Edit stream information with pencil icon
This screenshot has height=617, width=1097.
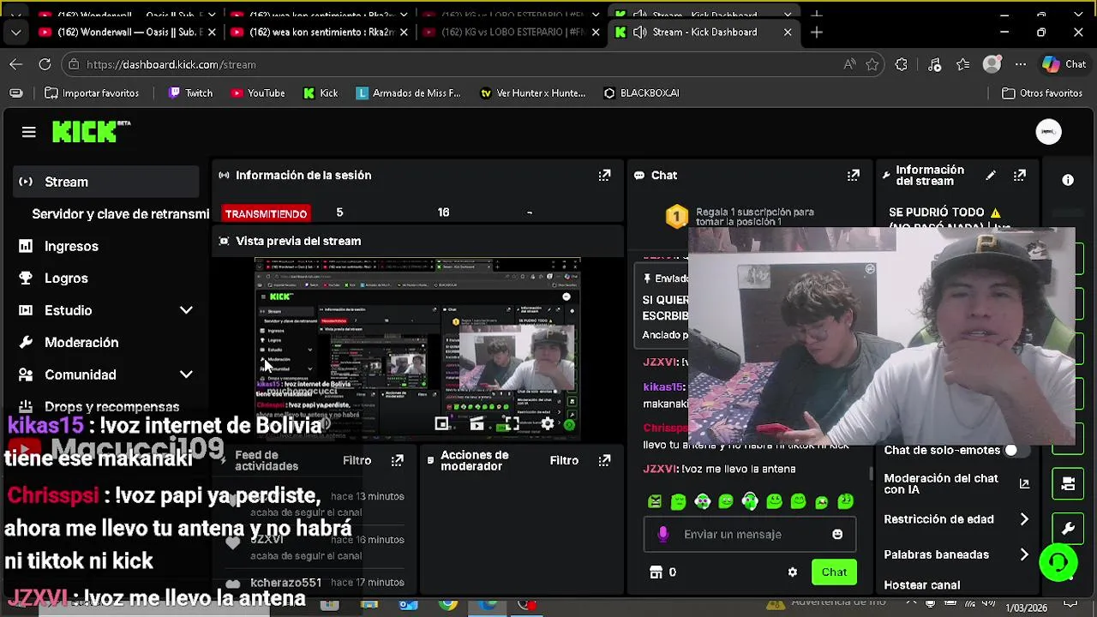tap(991, 175)
